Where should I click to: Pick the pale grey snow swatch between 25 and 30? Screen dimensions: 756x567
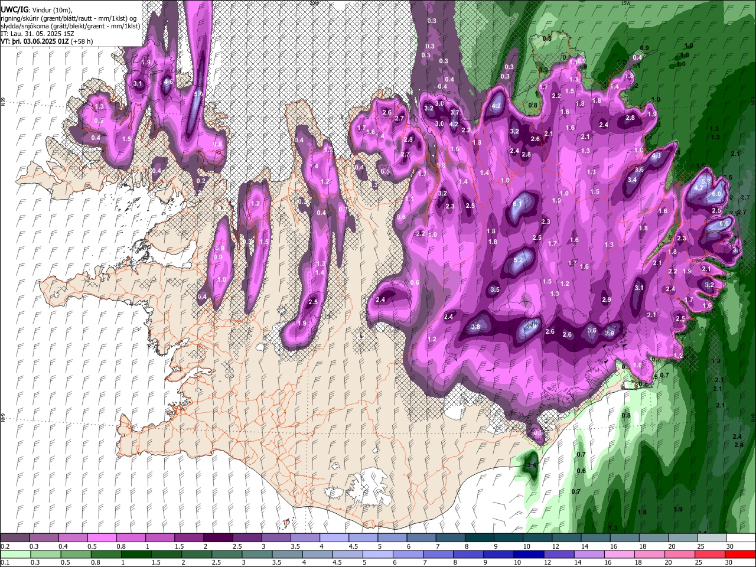point(712,538)
